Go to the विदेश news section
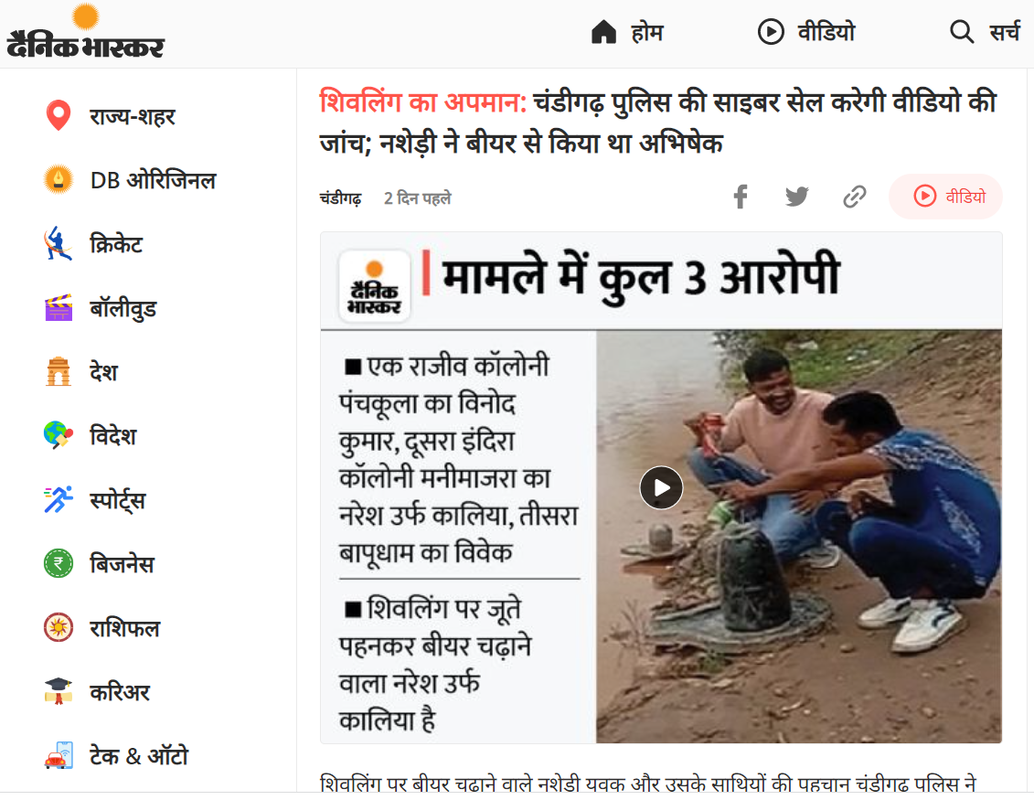The height and width of the screenshot is (800, 1034). pyautogui.click(x=112, y=436)
